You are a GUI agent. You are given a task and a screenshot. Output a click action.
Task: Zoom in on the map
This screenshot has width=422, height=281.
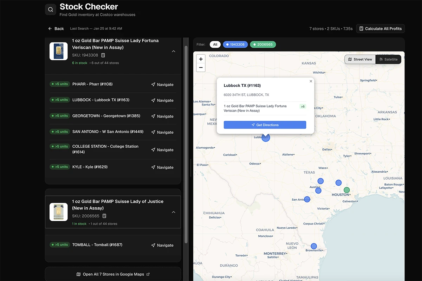(201, 59)
